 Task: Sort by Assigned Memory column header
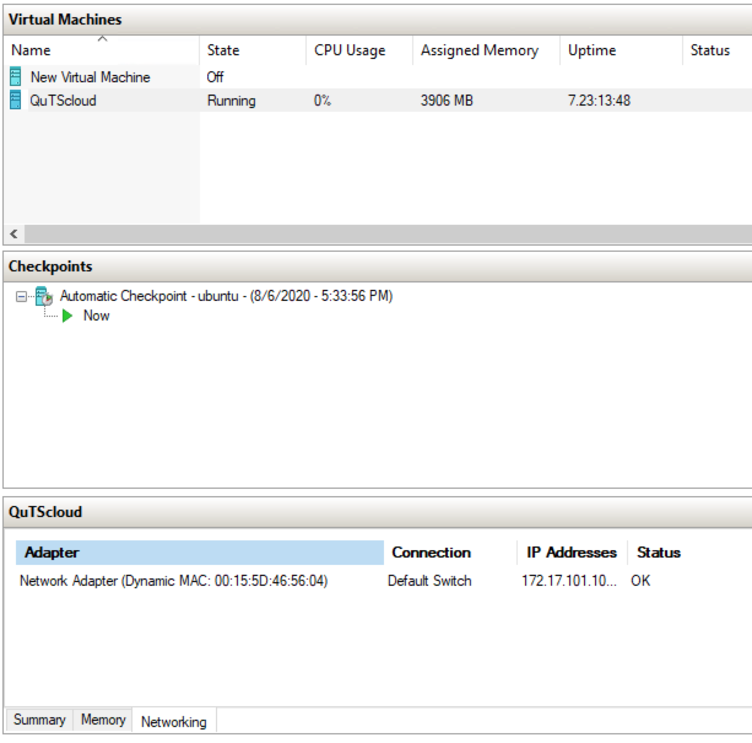[486, 50]
